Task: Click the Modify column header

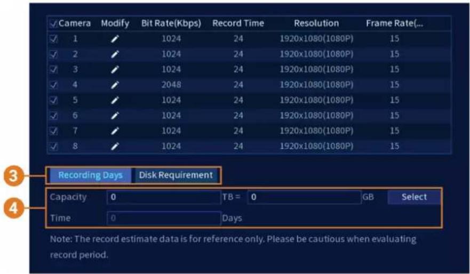Action: point(115,23)
